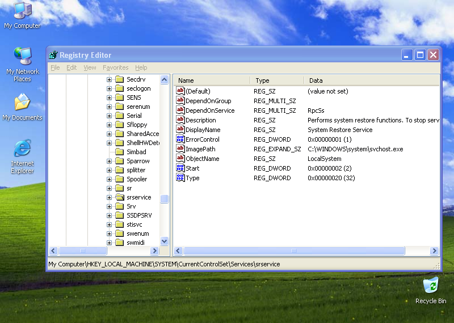Screen dimensions: 454x323
Task: Click the tree pane vertical scrollbar thumb
Action: tap(164, 199)
